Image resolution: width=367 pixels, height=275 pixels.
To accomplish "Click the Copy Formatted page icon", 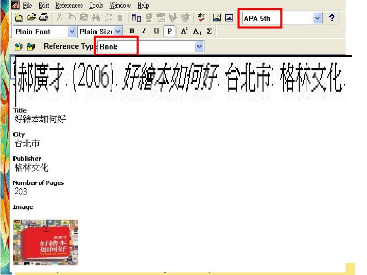I will click(x=120, y=17).
